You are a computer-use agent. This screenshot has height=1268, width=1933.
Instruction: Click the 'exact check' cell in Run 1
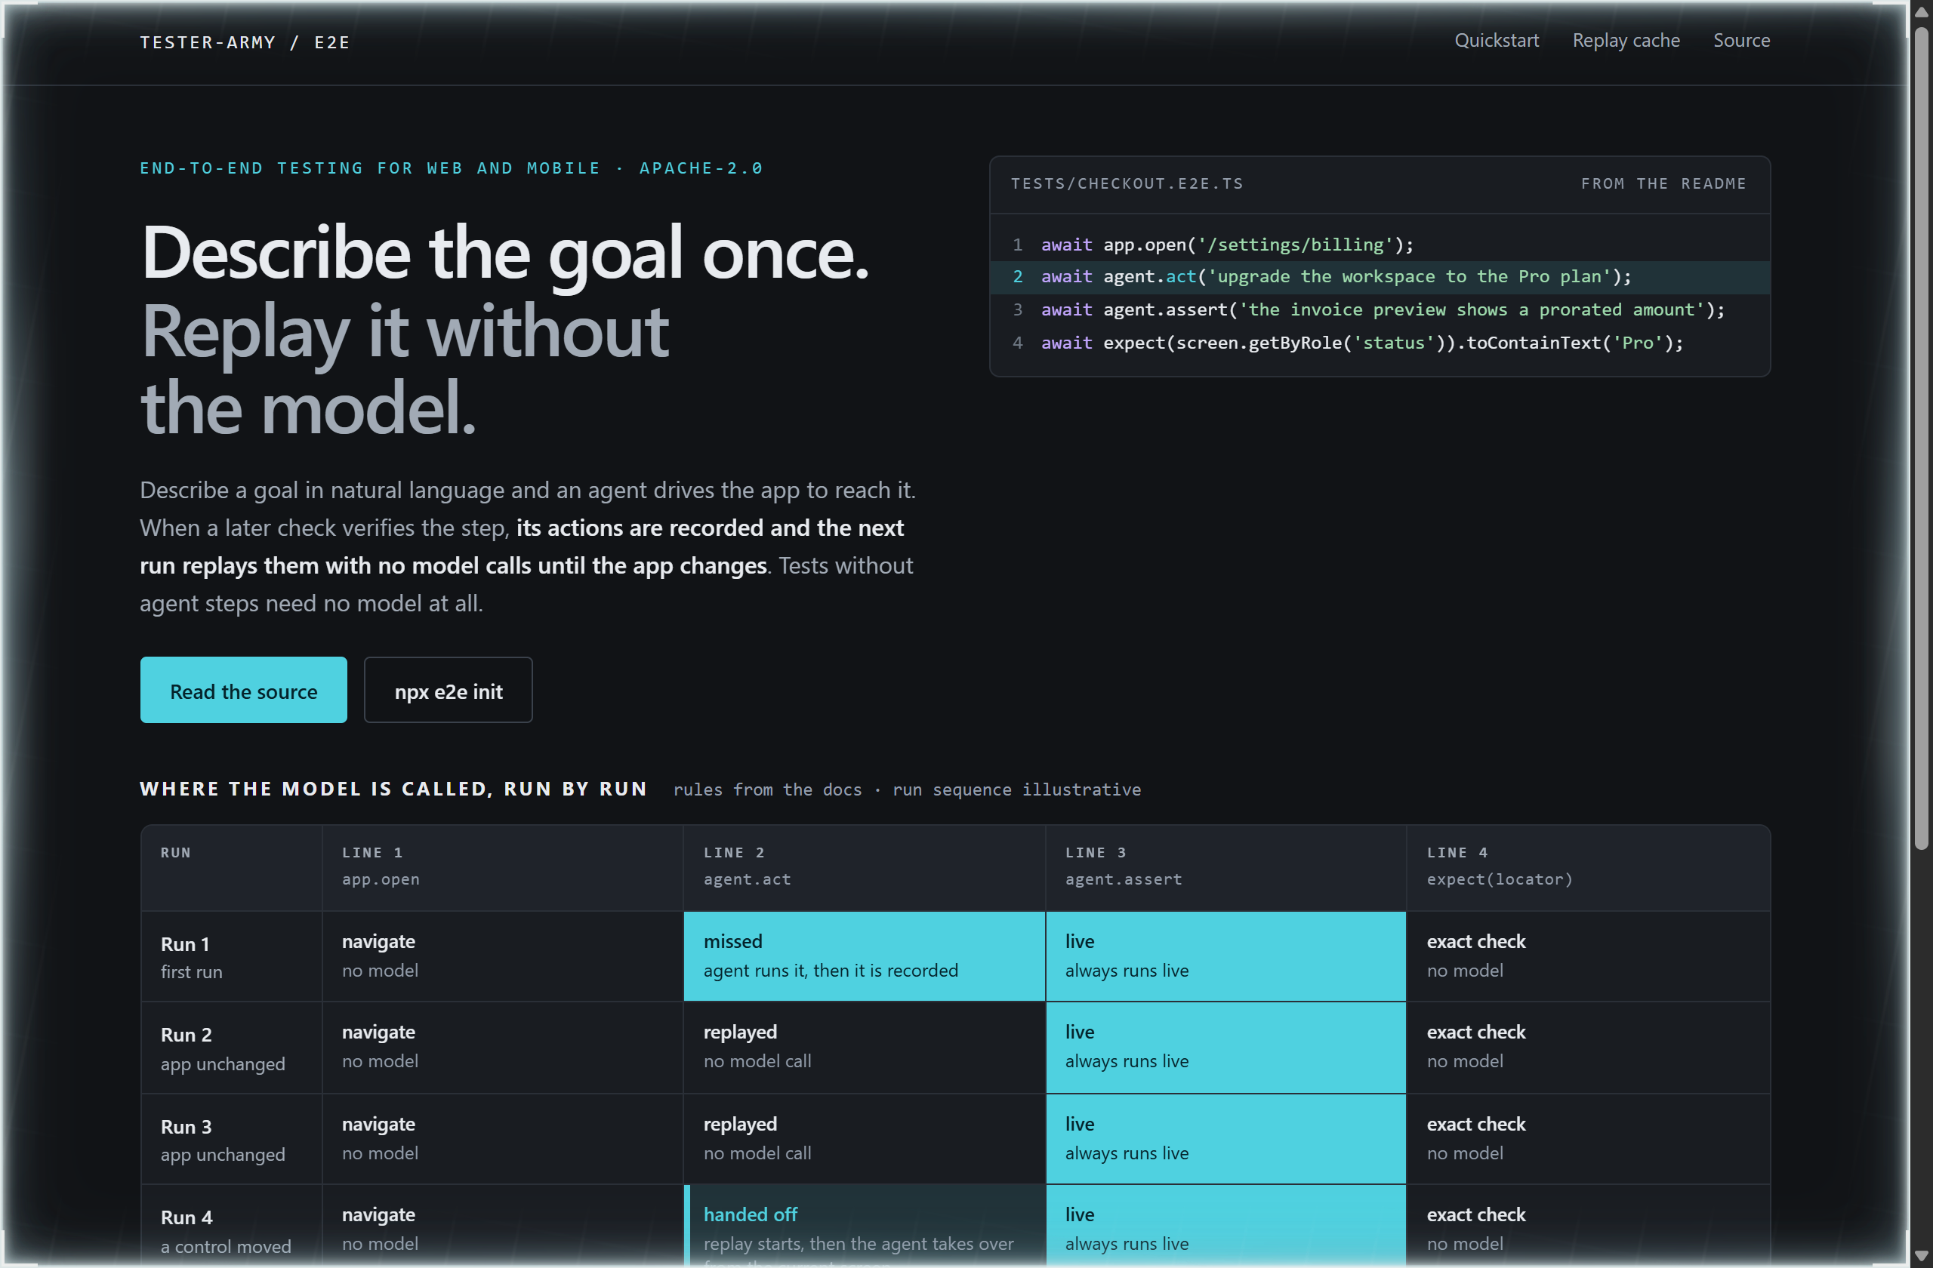(1588, 956)
